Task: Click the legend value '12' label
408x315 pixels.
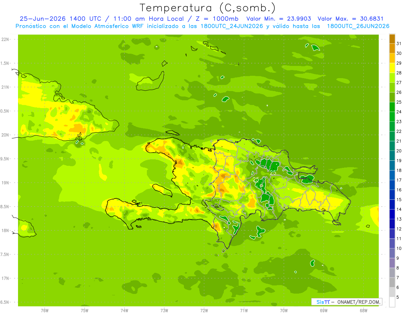Action: click(x=399, y=229)
